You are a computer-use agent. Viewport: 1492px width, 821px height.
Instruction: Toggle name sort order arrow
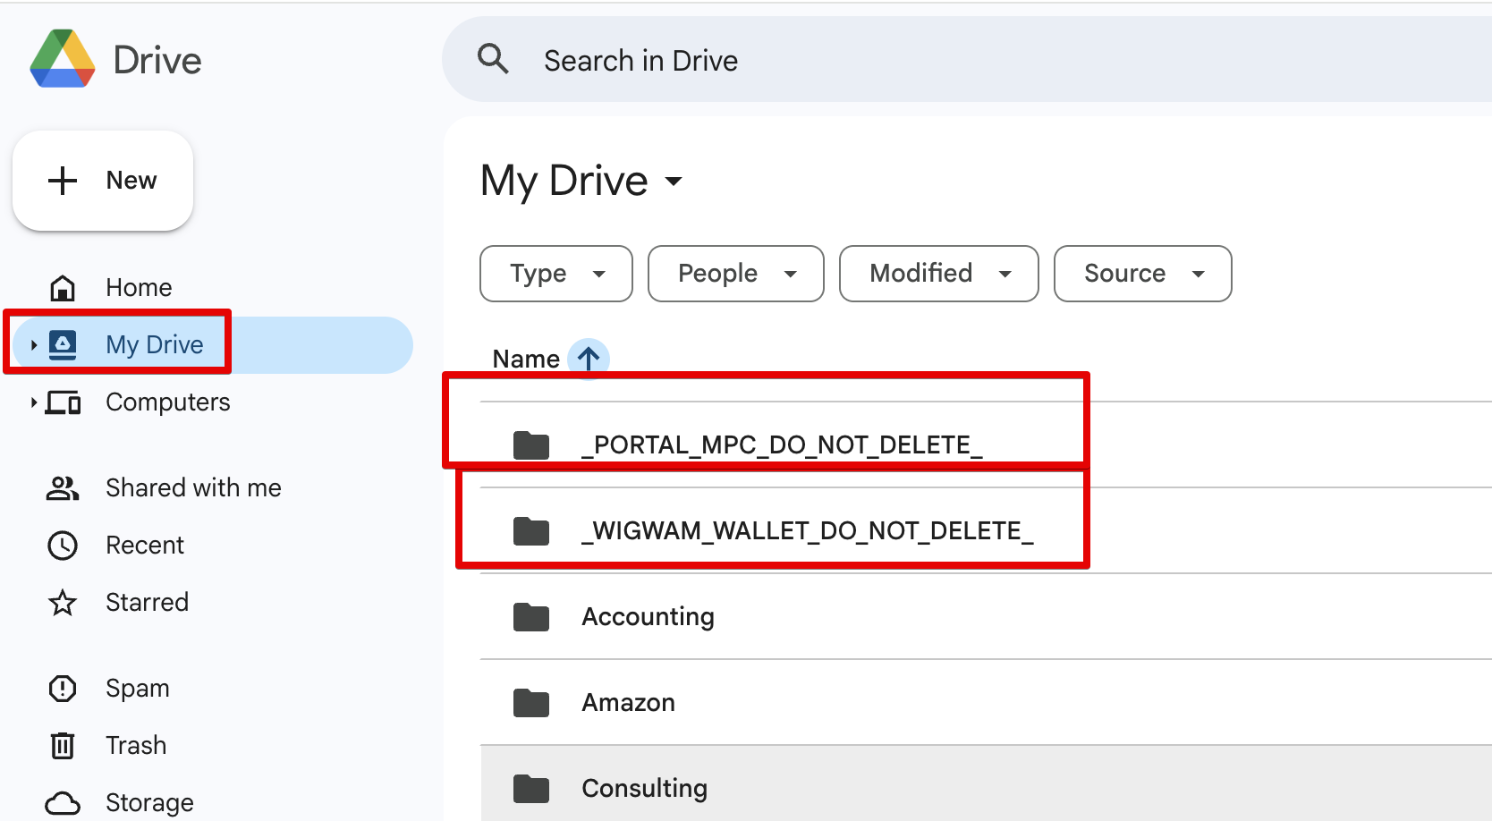click(x=589, y=359)
